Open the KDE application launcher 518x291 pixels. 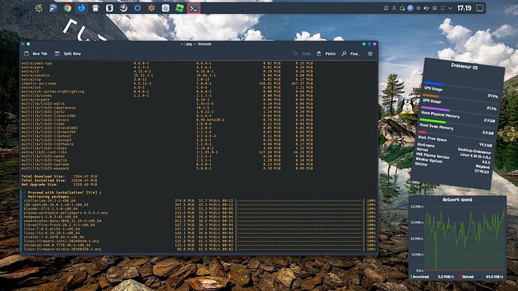39,8
